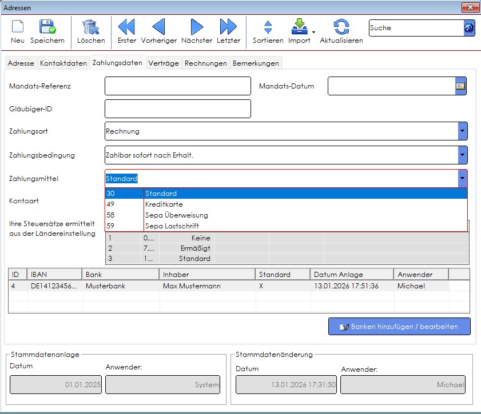Screen dimensions: 481x414
Task: Click the search globe icon beside Suche
Action: tap(468, 29)
